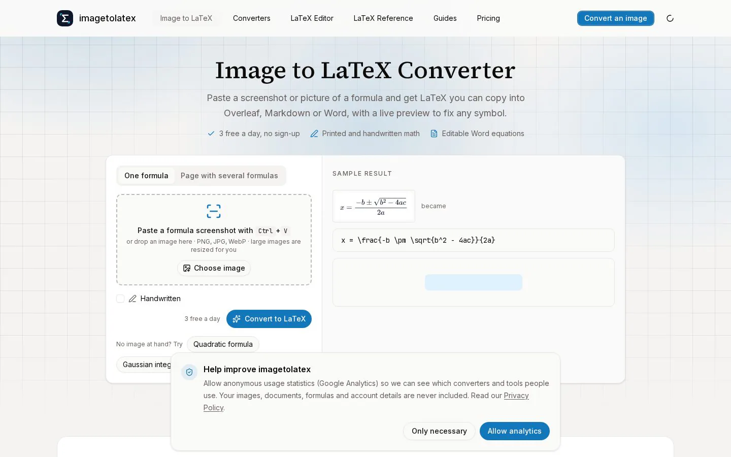Click the image drop zone area

[214, 240]
